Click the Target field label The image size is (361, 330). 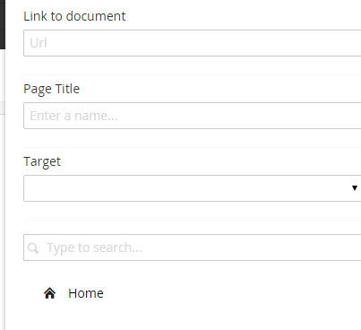point(42,162)
